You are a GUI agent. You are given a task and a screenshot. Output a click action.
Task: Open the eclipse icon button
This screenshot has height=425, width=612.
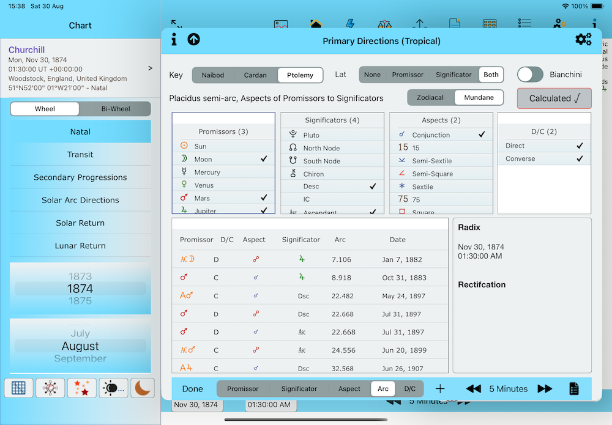coord(113,388)
